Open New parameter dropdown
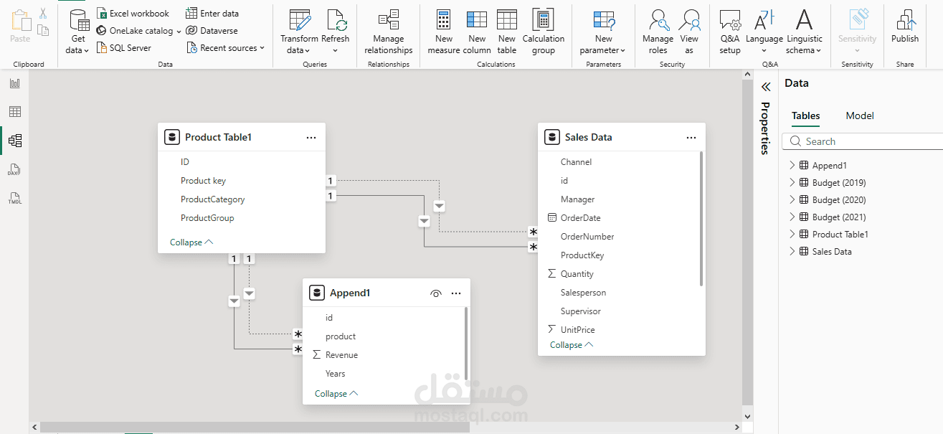Screen dimensions: 943x434 click(603, 32)
